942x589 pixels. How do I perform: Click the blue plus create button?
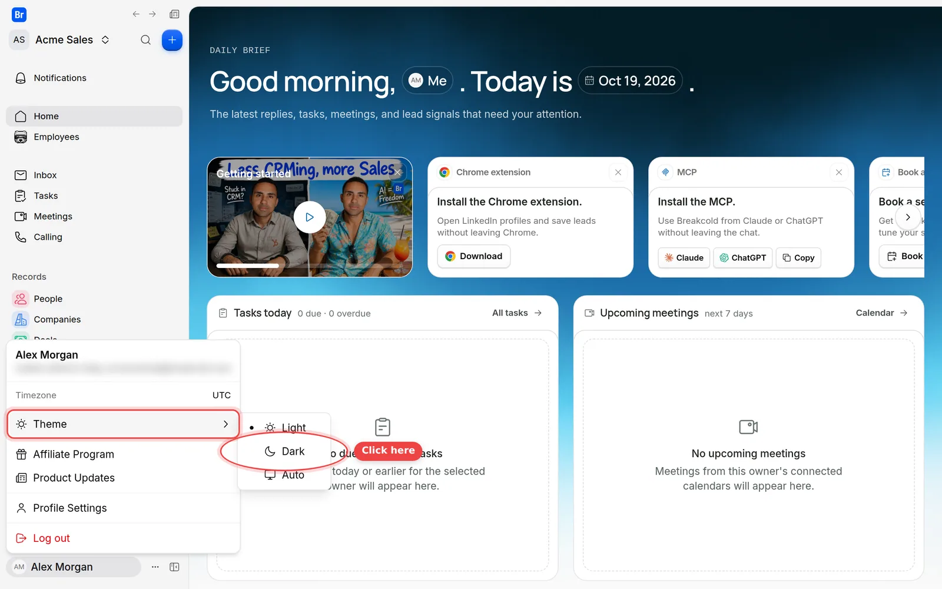[172, 40]
